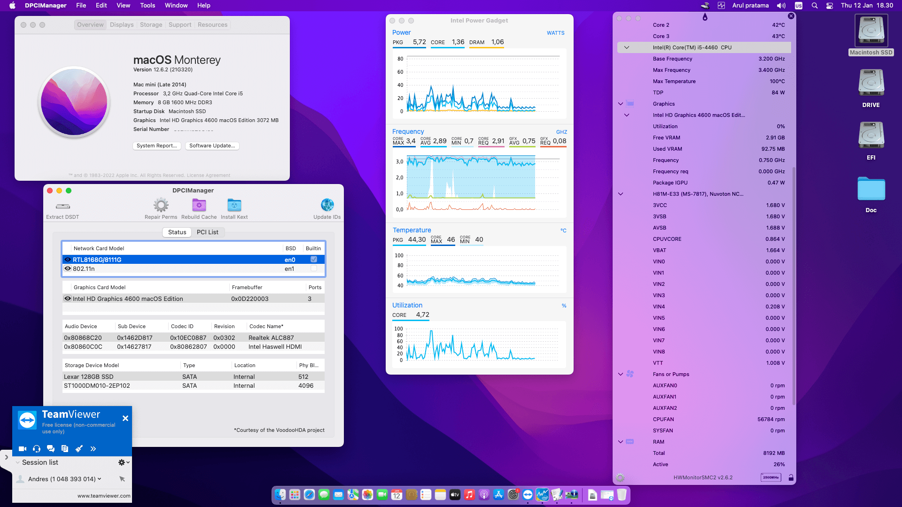Open the Rebuild Cache tool
The width and height of the screenshot is (902, 507).
(199, 205)
